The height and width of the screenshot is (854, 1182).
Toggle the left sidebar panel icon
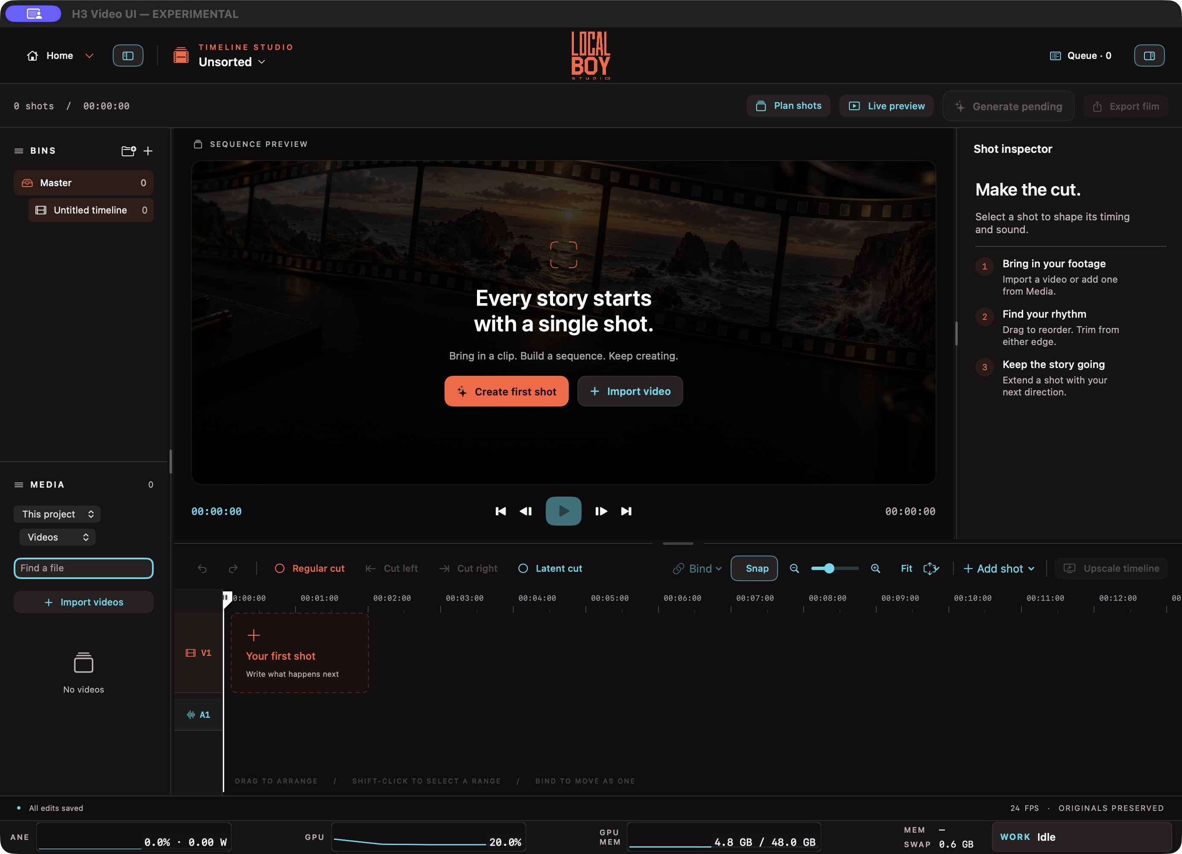tap(128, 56)
